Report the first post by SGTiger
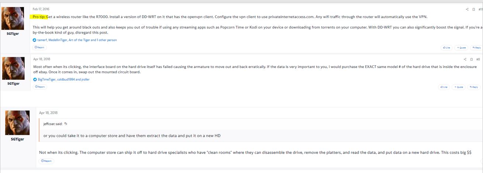The width and height of the screenshot is (483, 173). pyautogui.click(x=39, y=47)
